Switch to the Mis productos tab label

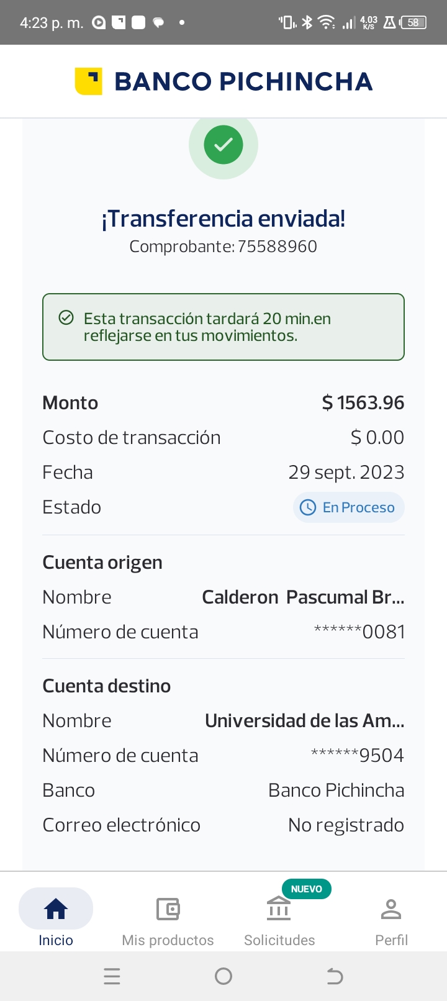[x=168, y=940]
